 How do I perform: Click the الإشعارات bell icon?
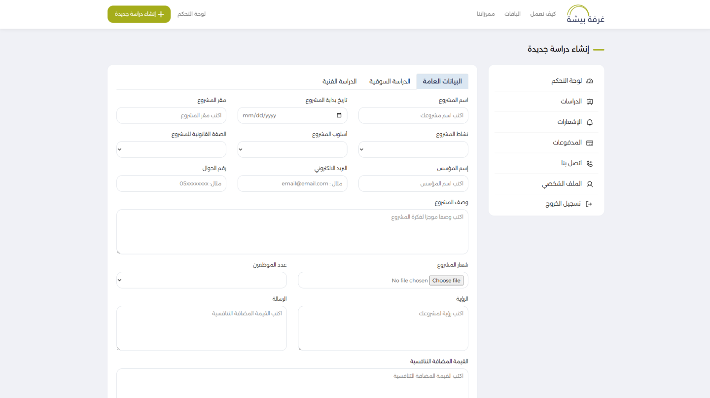[x=590, y=122]
